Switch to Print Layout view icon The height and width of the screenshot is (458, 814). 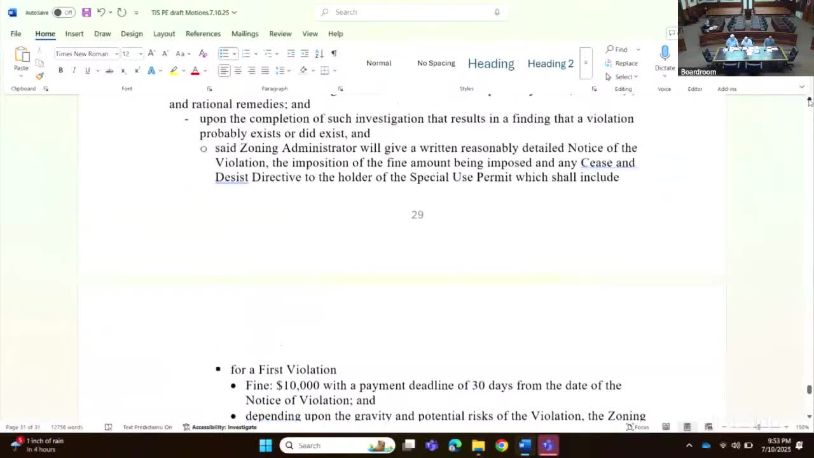[x=687, y=427]
